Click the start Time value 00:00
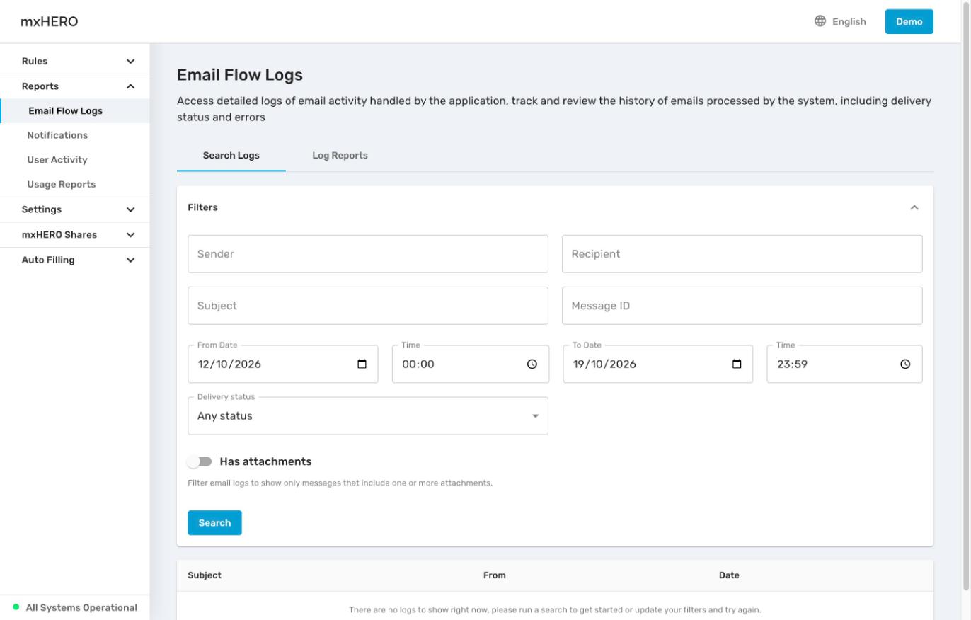 418,364
